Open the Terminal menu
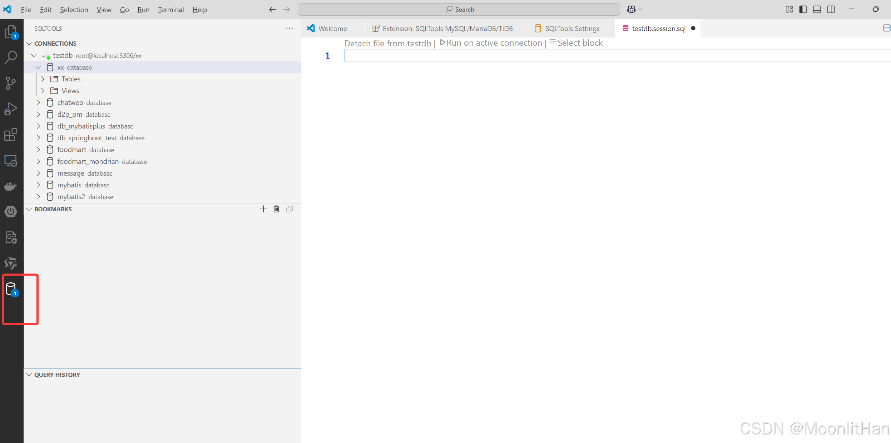The width and height of the screenshot is (891, 443). pyautogui.click(x=171, y=10)
